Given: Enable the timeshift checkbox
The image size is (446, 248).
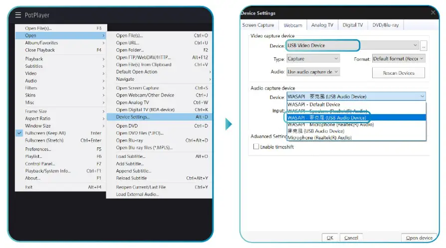Looking at the screenshot, I should click(256, 146).
